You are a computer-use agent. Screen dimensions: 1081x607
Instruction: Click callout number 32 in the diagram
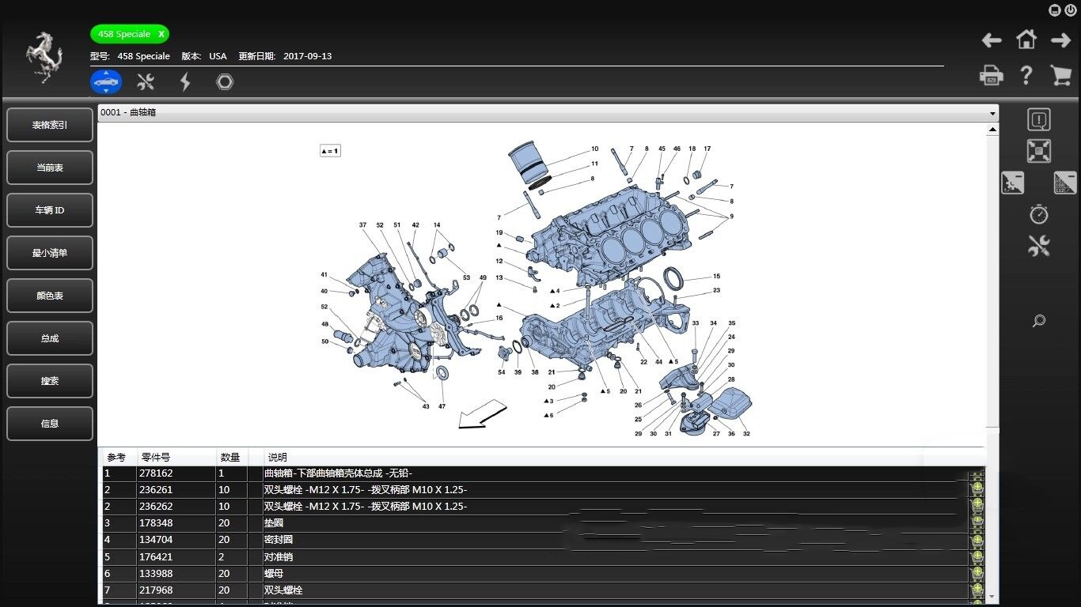[746, 433]
